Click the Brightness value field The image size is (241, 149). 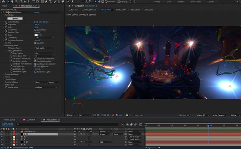[37, 25]
